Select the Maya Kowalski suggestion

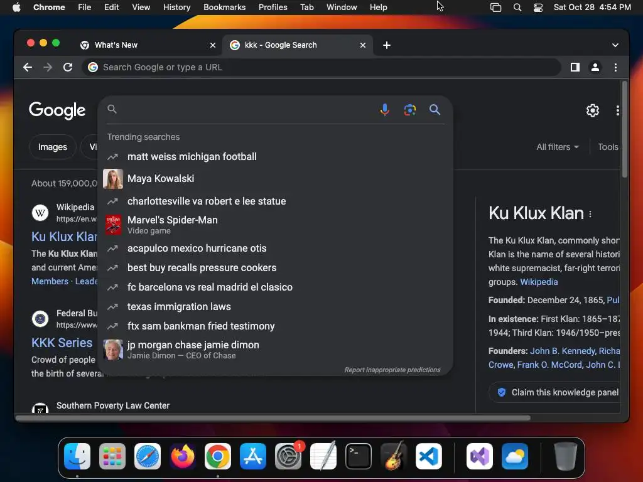275,179
